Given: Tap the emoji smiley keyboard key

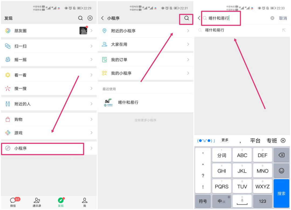Looking at the screenshot, I should 281,171.
